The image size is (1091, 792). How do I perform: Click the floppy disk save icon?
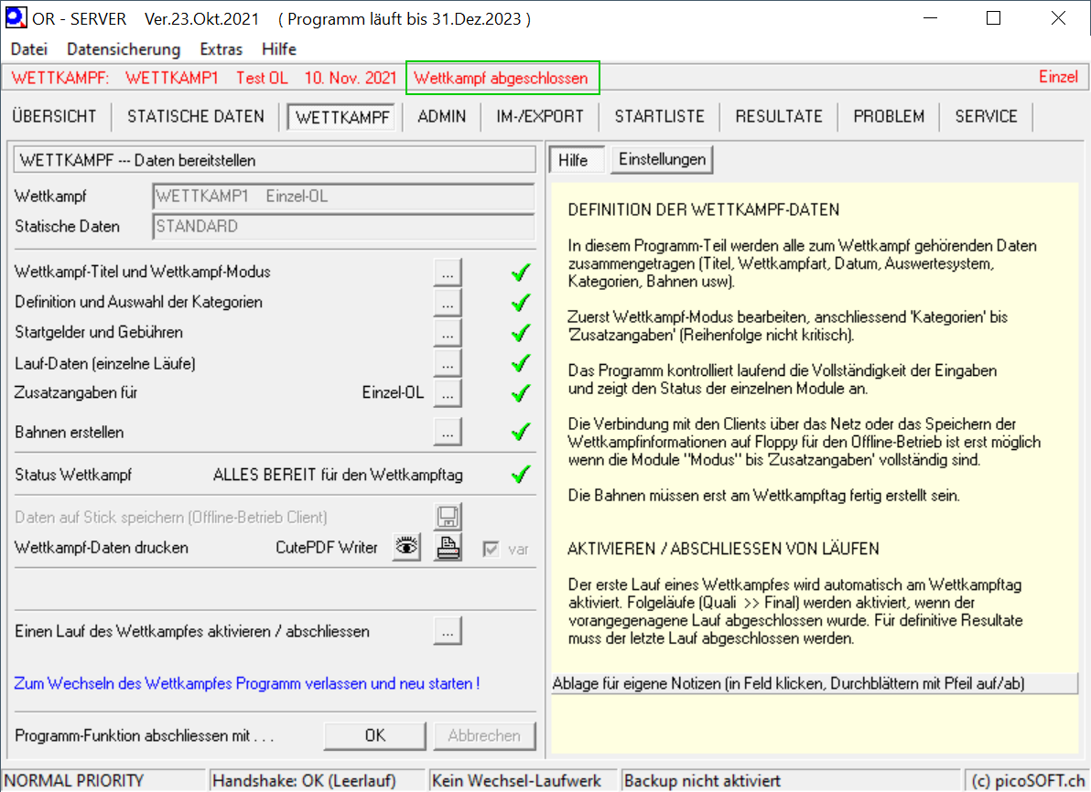(x=448, y=518)
